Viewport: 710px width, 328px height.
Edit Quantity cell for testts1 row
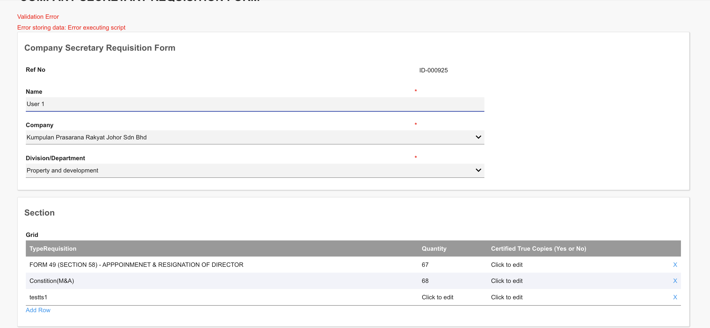click(437, 297)
